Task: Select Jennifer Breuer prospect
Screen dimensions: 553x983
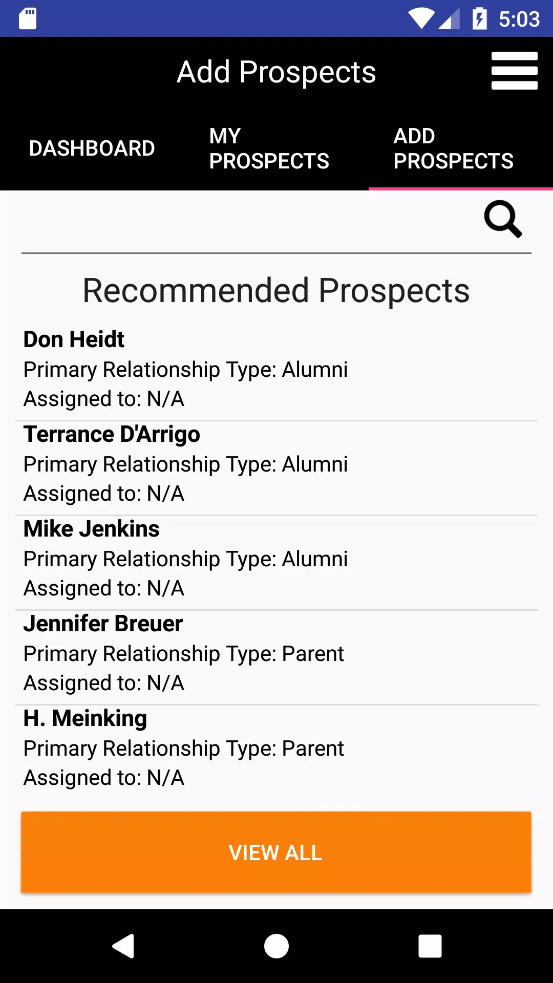Action: tap(276, 653)
